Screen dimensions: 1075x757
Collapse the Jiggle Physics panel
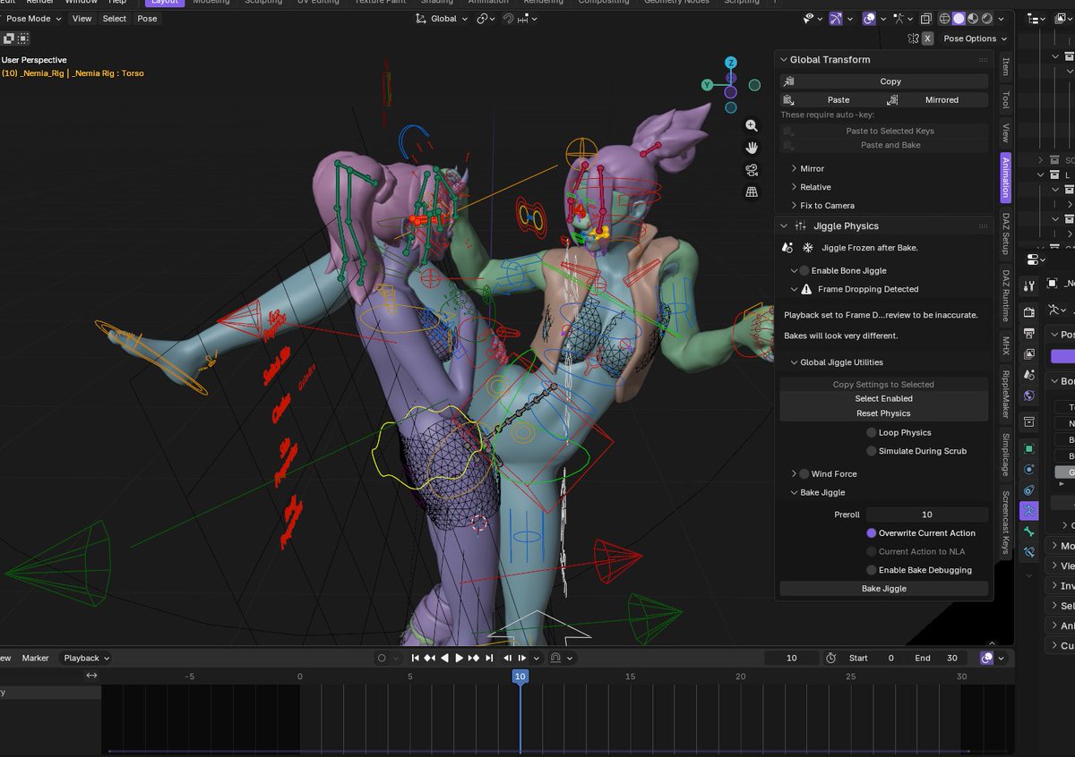click(783, 226)
